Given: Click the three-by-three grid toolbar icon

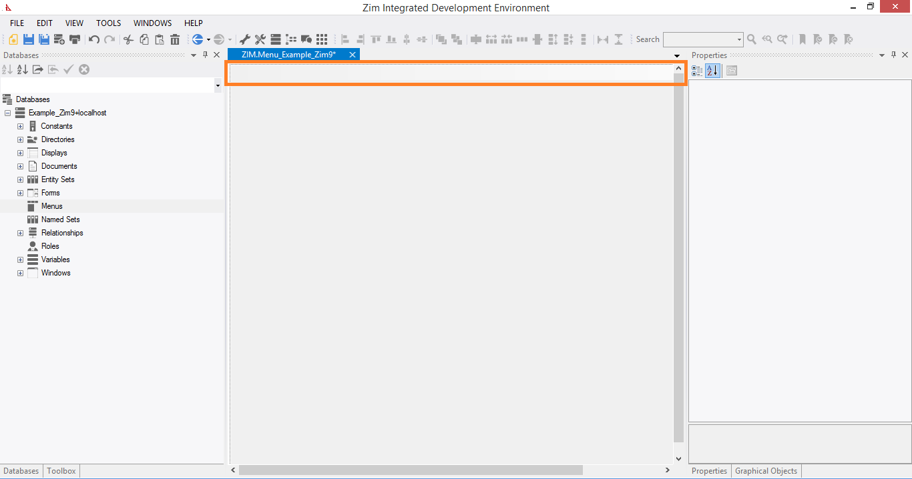Looking at the screenshot, I should [x=322, y=39].
